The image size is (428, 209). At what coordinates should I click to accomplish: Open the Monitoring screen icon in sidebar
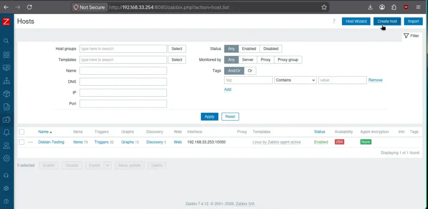pos(6,68)
